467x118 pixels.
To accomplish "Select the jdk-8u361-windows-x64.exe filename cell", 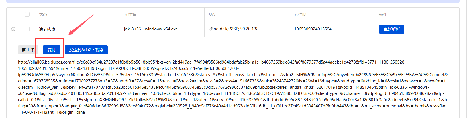I will pos(151,29).
